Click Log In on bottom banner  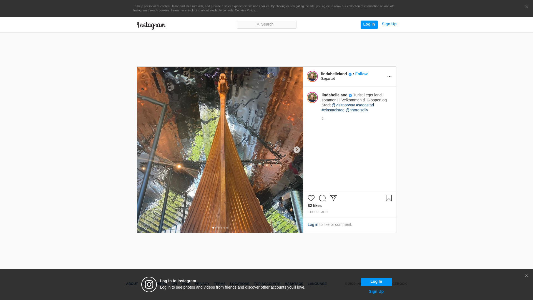click(376, 282)
